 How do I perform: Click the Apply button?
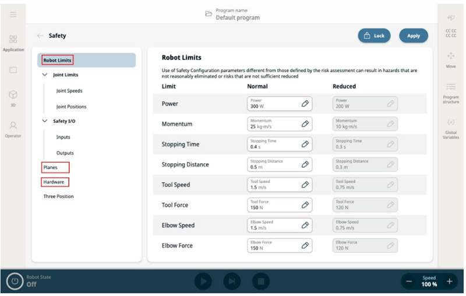tap(413, 36)
